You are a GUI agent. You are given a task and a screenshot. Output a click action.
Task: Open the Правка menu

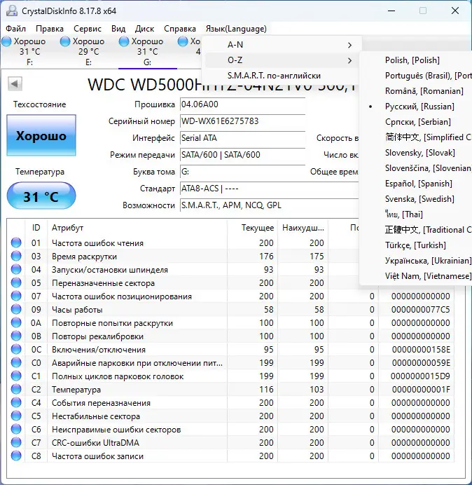(50, 29)
